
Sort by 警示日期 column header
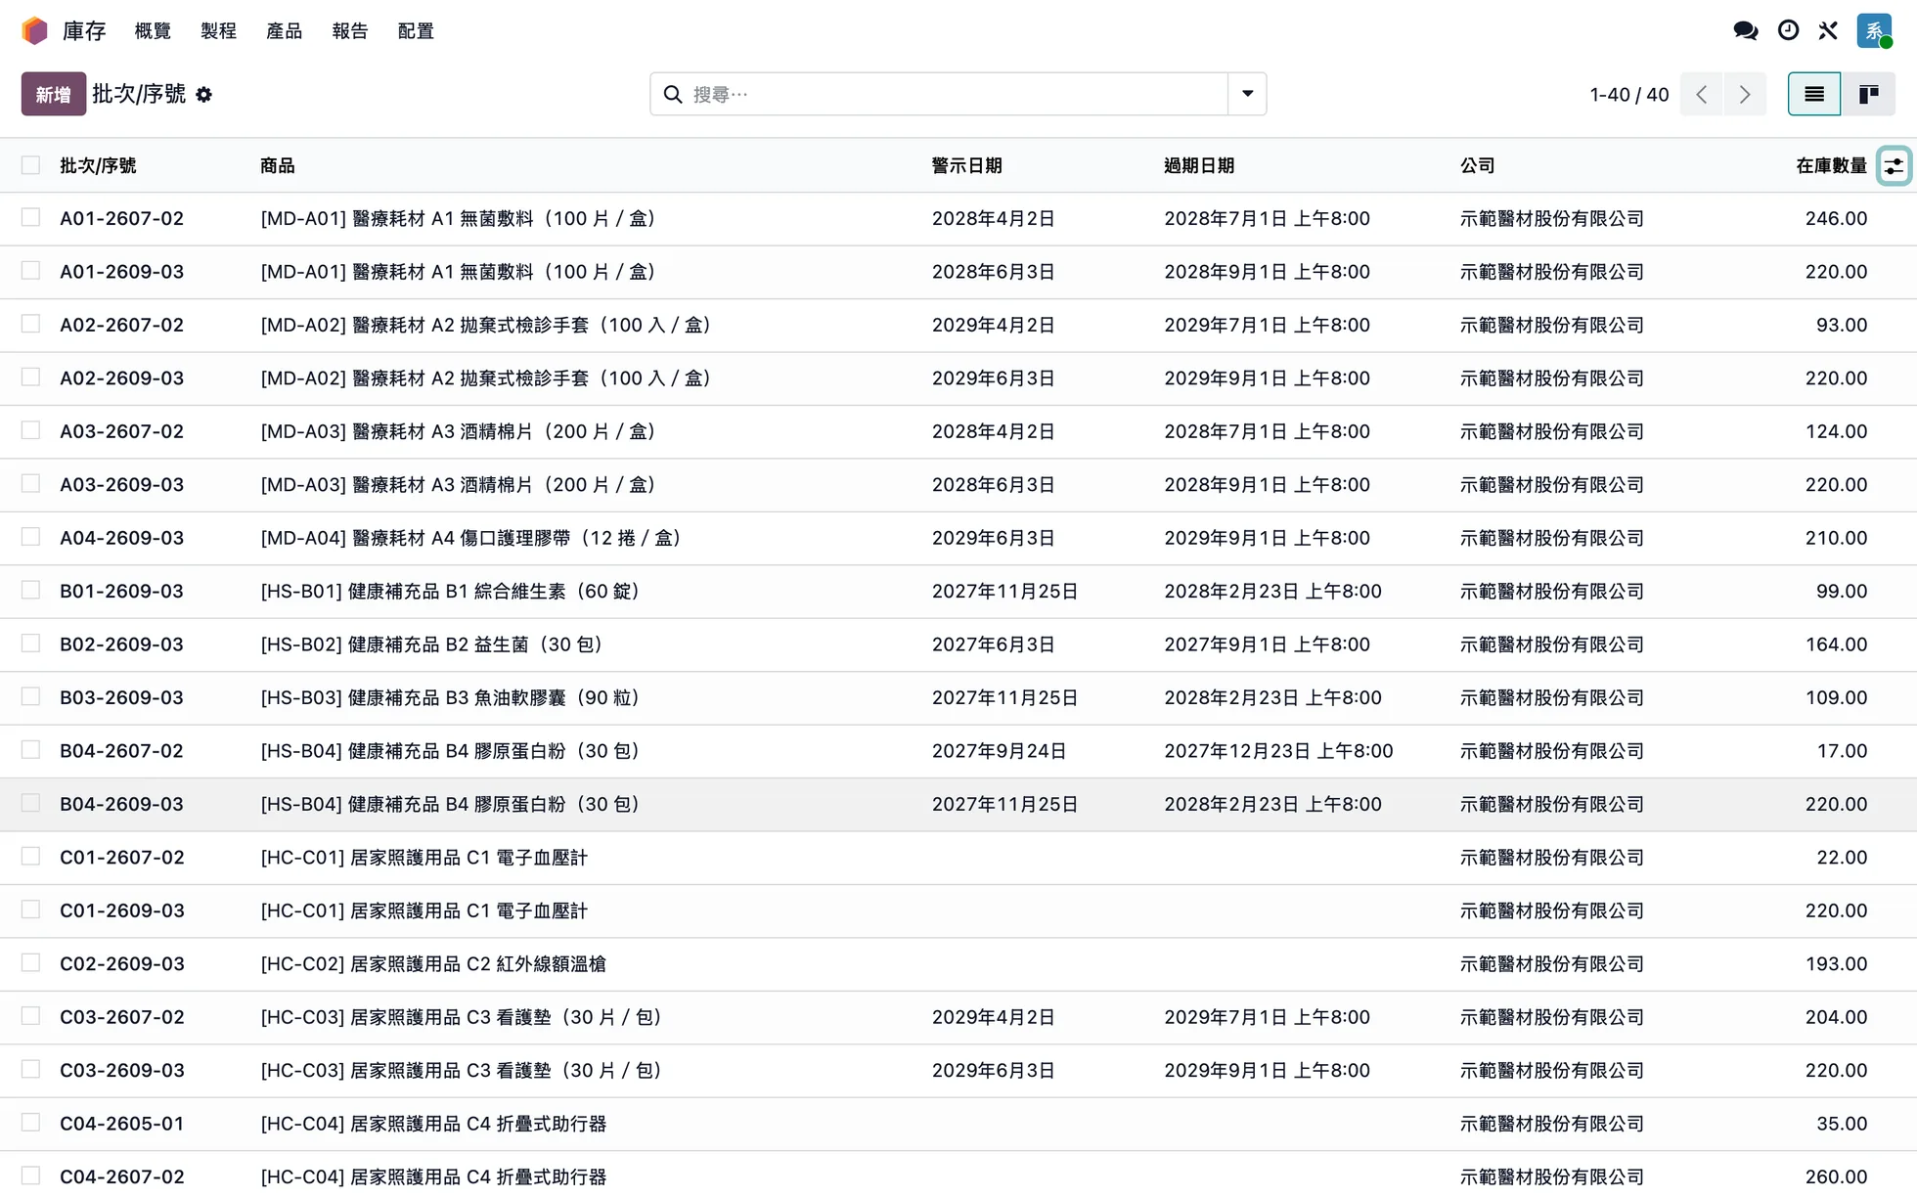click(x=966, y=165)
